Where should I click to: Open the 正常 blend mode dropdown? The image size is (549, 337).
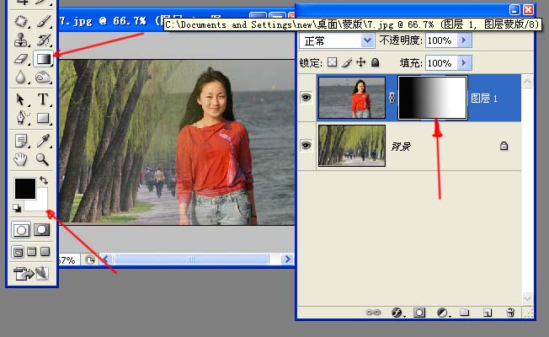(337, 40)
